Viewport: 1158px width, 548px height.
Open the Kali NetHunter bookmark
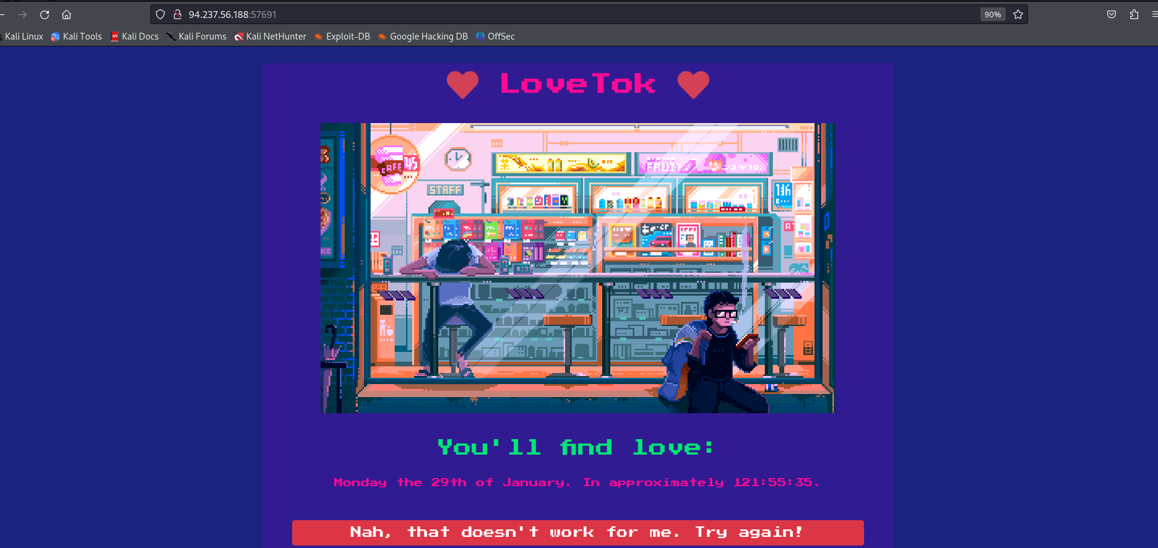click(x=270, y=36)
